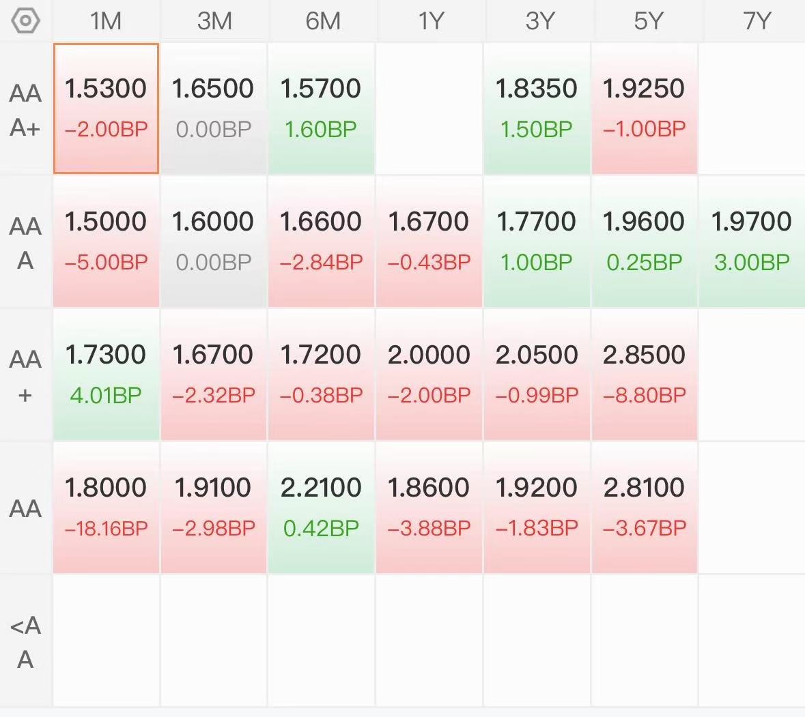Select the 3M column header

tap(214, 21)
